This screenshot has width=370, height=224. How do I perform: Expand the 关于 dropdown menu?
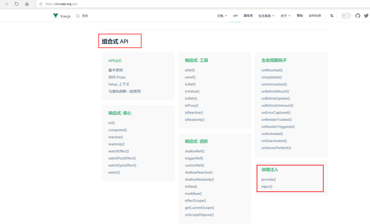click(286, 16)
